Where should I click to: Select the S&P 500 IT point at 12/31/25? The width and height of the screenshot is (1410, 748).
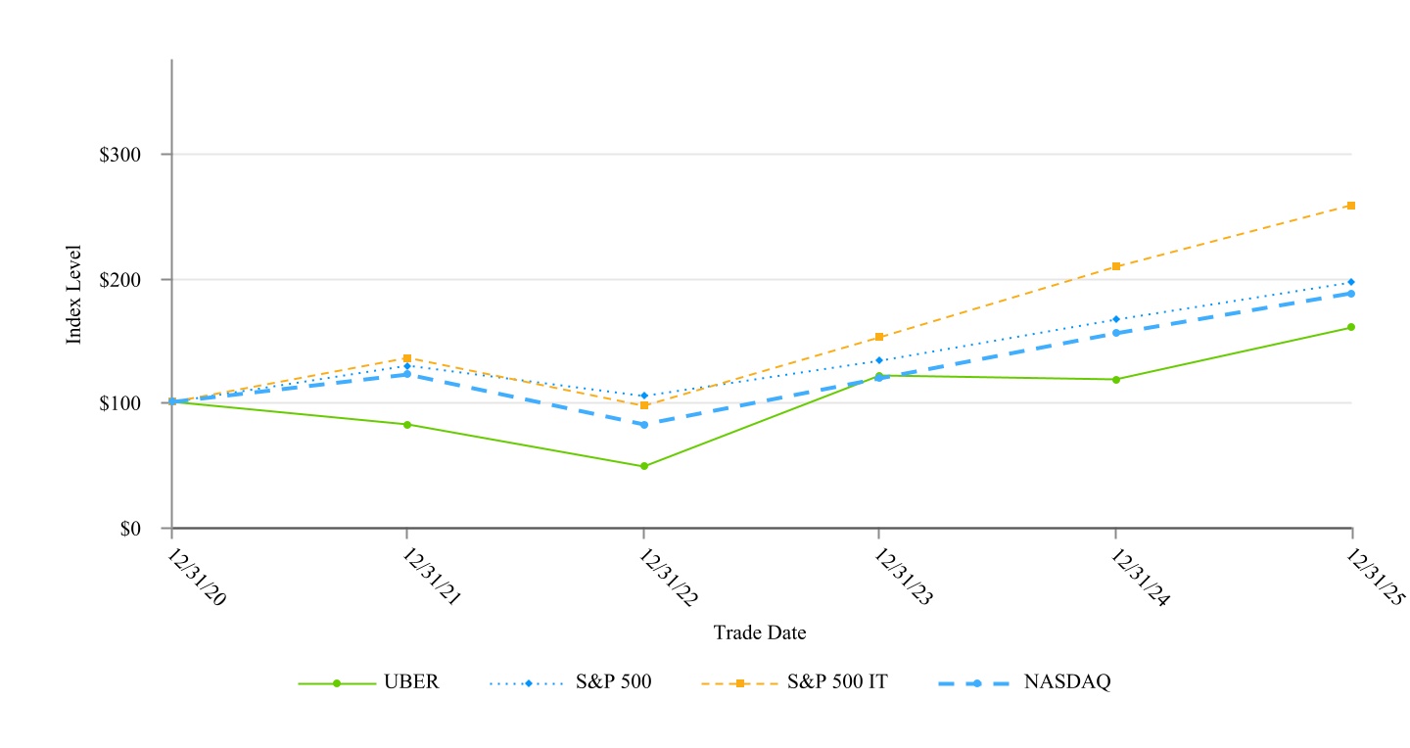click(x=1351, y=206)
